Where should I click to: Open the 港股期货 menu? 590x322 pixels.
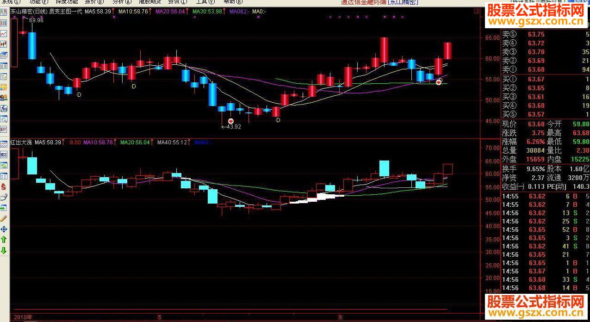(x=149, y=2)
